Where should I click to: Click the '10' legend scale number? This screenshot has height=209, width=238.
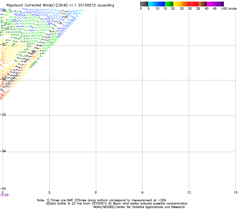coord(157,9)
